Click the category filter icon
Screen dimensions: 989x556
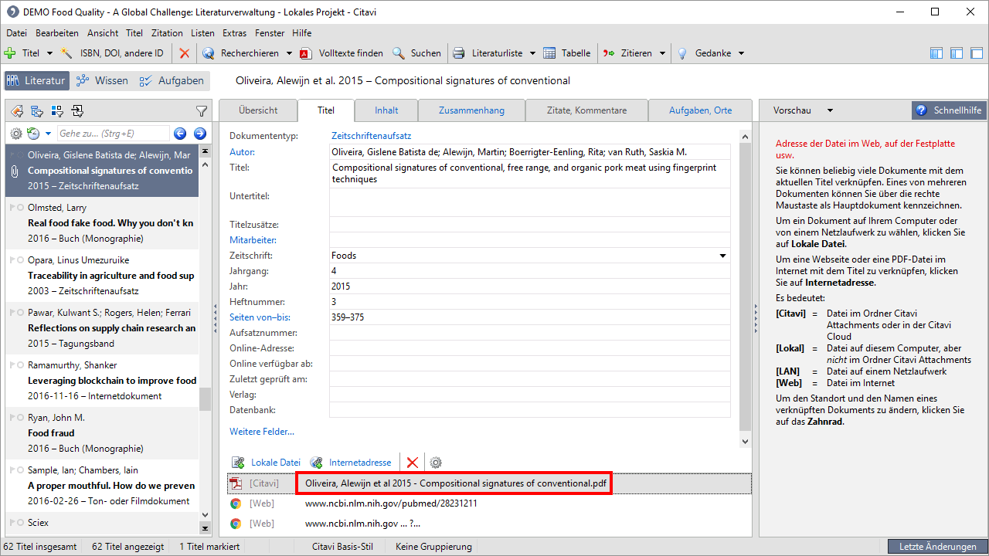[x=37, y=111]
